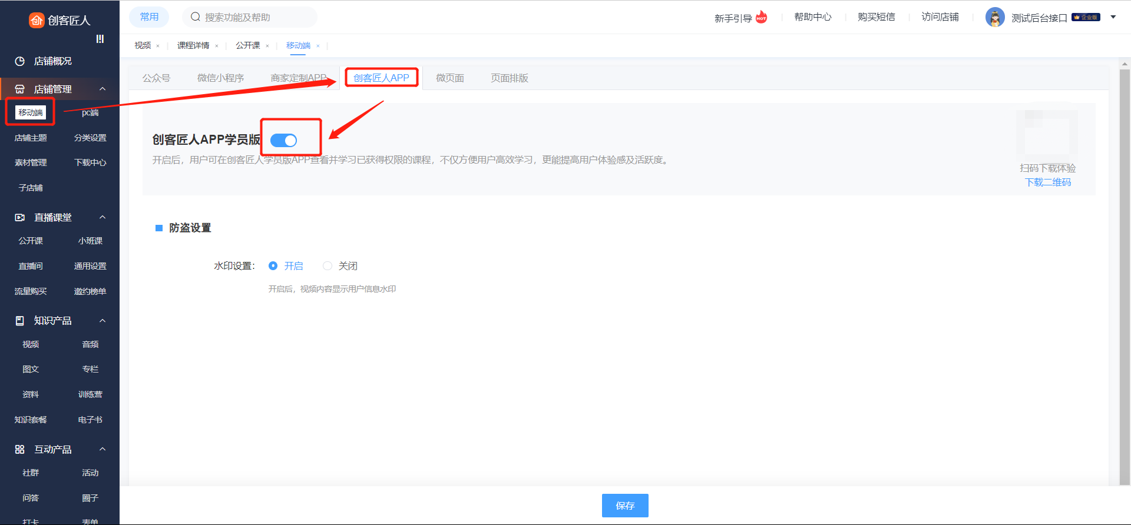Close the 公开课 tab
This screenshot has width=1131, height=525.
point(267,46)
